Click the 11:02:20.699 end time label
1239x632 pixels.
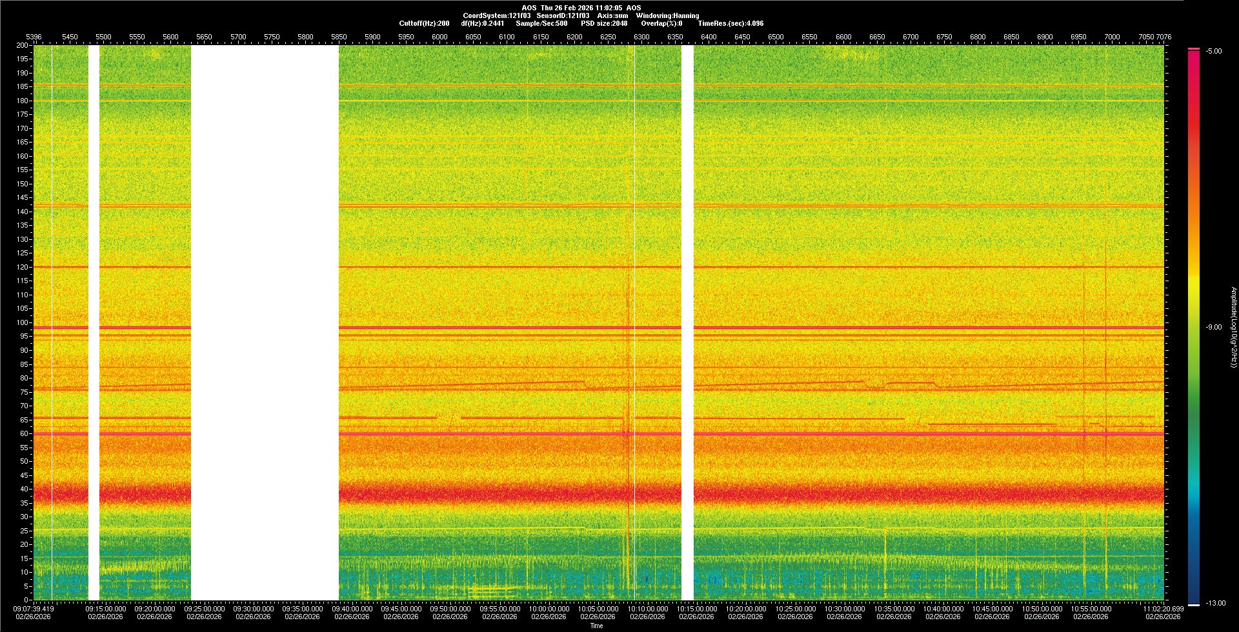pyautogui.click(x=1163, y=609)
